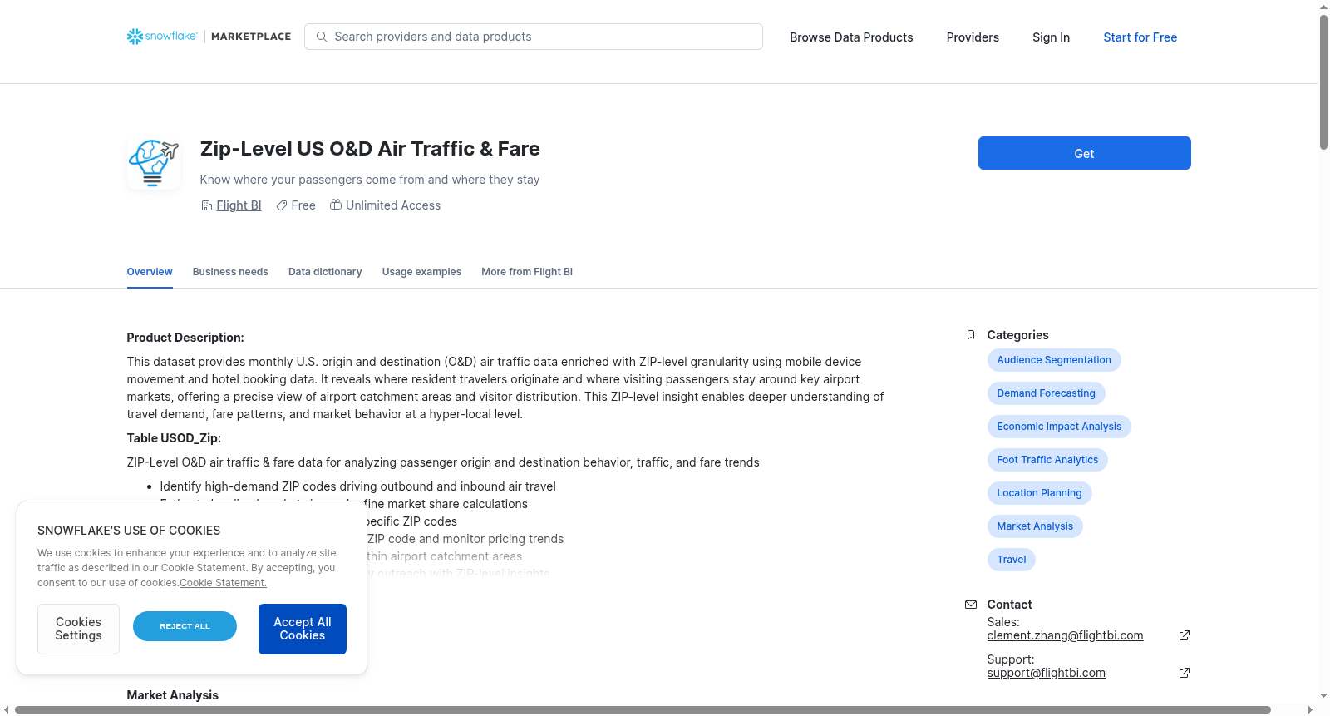Click the Unlimited Access label
This screenshot has height=716, width=1330.
393,205
